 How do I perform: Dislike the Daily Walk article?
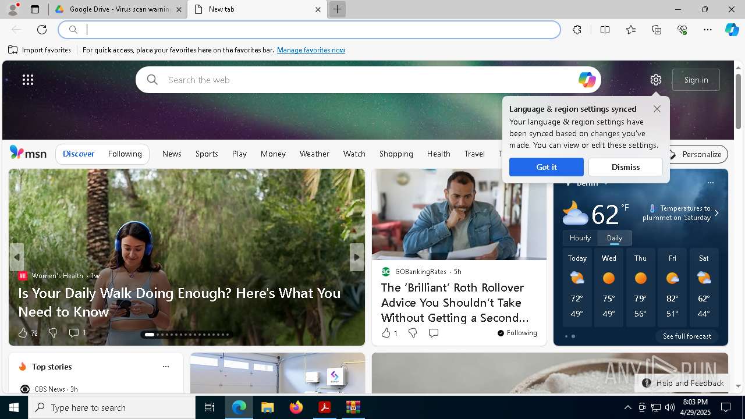(x=53, y=333)
